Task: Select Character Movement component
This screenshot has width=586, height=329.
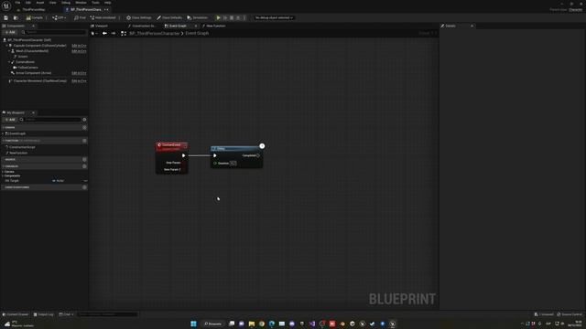Action: click(40, 81)
